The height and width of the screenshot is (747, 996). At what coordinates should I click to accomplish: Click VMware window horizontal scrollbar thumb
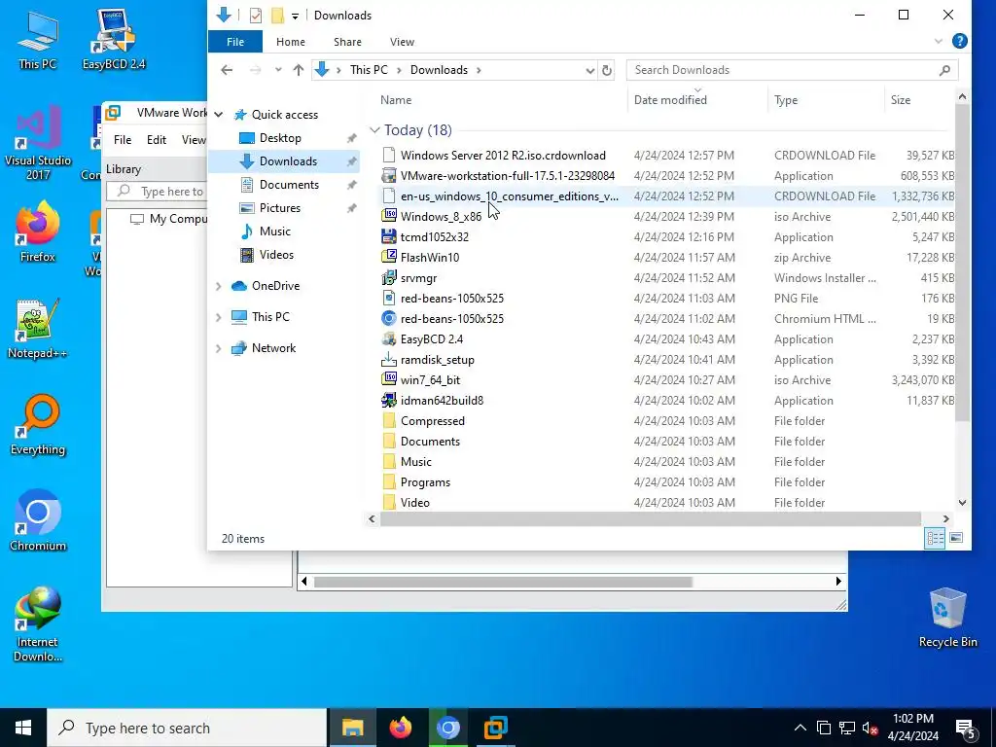(x=503, y=582)
